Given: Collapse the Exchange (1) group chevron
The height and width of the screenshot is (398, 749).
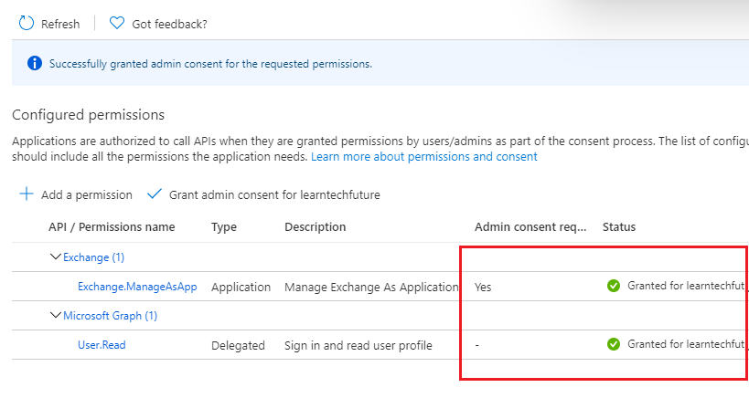Looking at the screenshot, I should [56, 257].
